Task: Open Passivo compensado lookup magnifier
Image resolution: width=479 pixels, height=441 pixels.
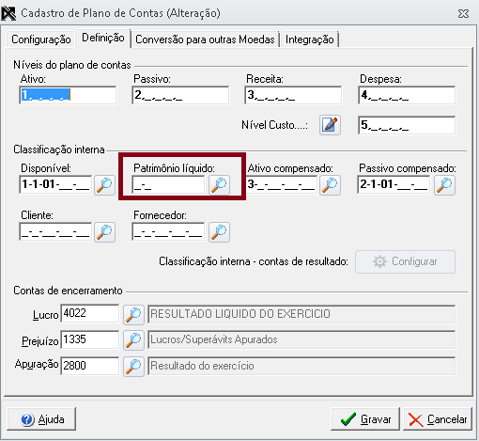Action: (444, 185)
